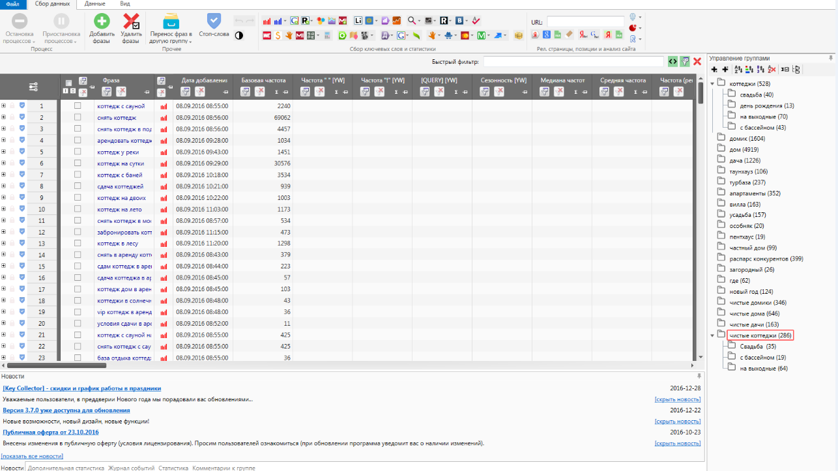Click the table vertical scrollbar thumb

tap(701, 93)
